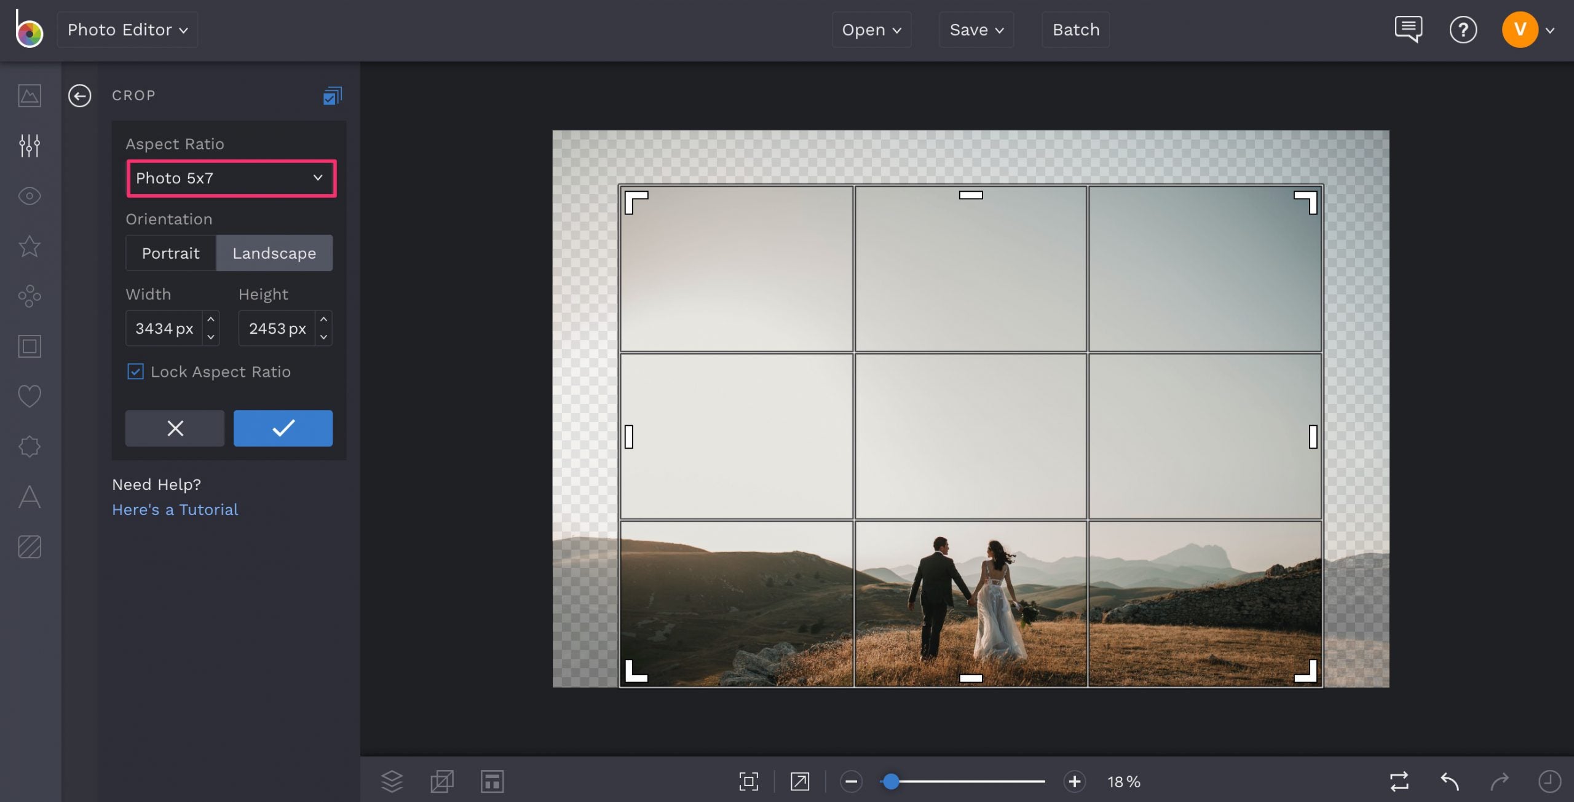Select Portrait orientation toggle
Viewport: 1574px width, 802px height.
click(170, 253)
